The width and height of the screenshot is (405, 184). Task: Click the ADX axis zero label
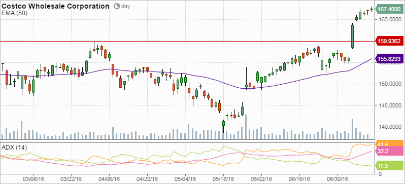coord(380,174)
